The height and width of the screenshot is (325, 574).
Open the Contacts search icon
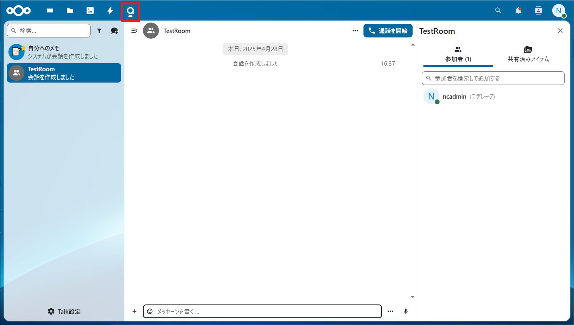coord(538,10)
